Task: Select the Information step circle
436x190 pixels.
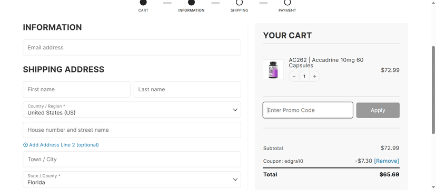Action: [x=191, y=3]
